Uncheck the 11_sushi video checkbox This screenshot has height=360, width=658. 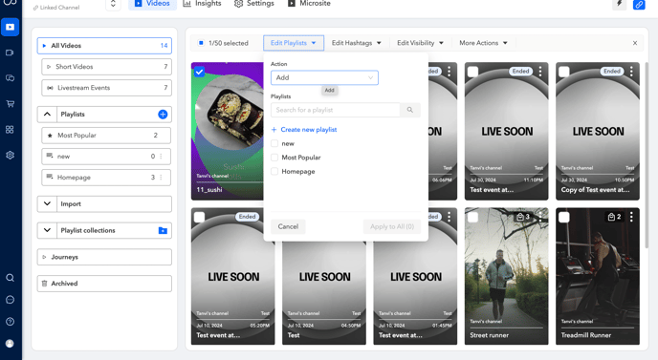pyautogui.click(x=199, y=72)
